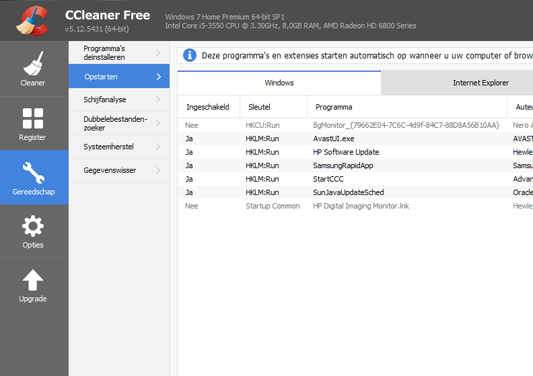Switch to the Internet Explorer tab
Viewport: 533px width, 376px height.
(x=481, y=83)
